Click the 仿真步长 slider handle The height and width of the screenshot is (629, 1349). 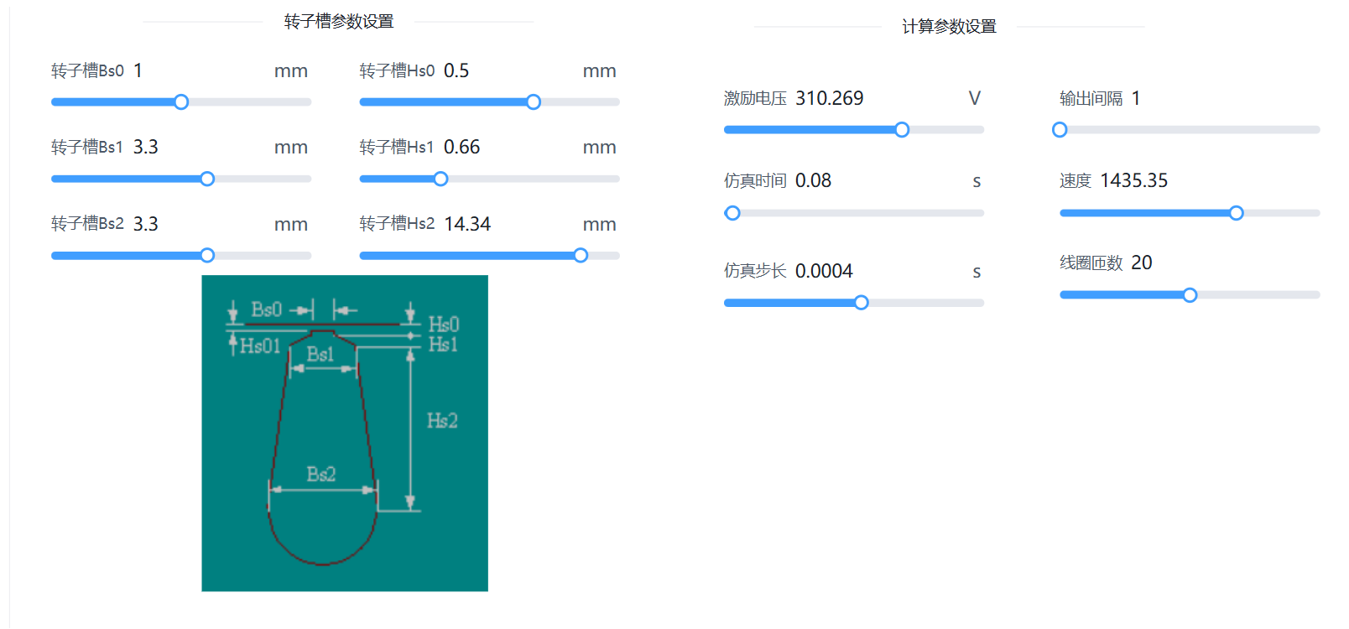(x=862, y=303)
